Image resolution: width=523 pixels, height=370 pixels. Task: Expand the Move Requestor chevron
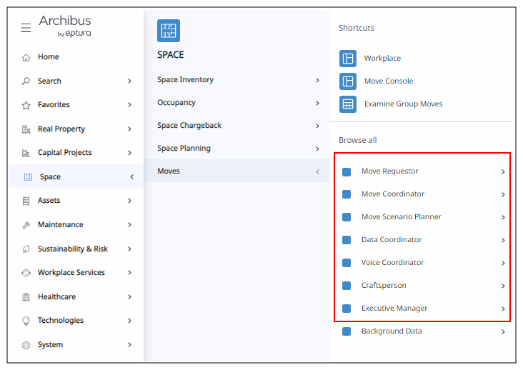click(503, 171)
